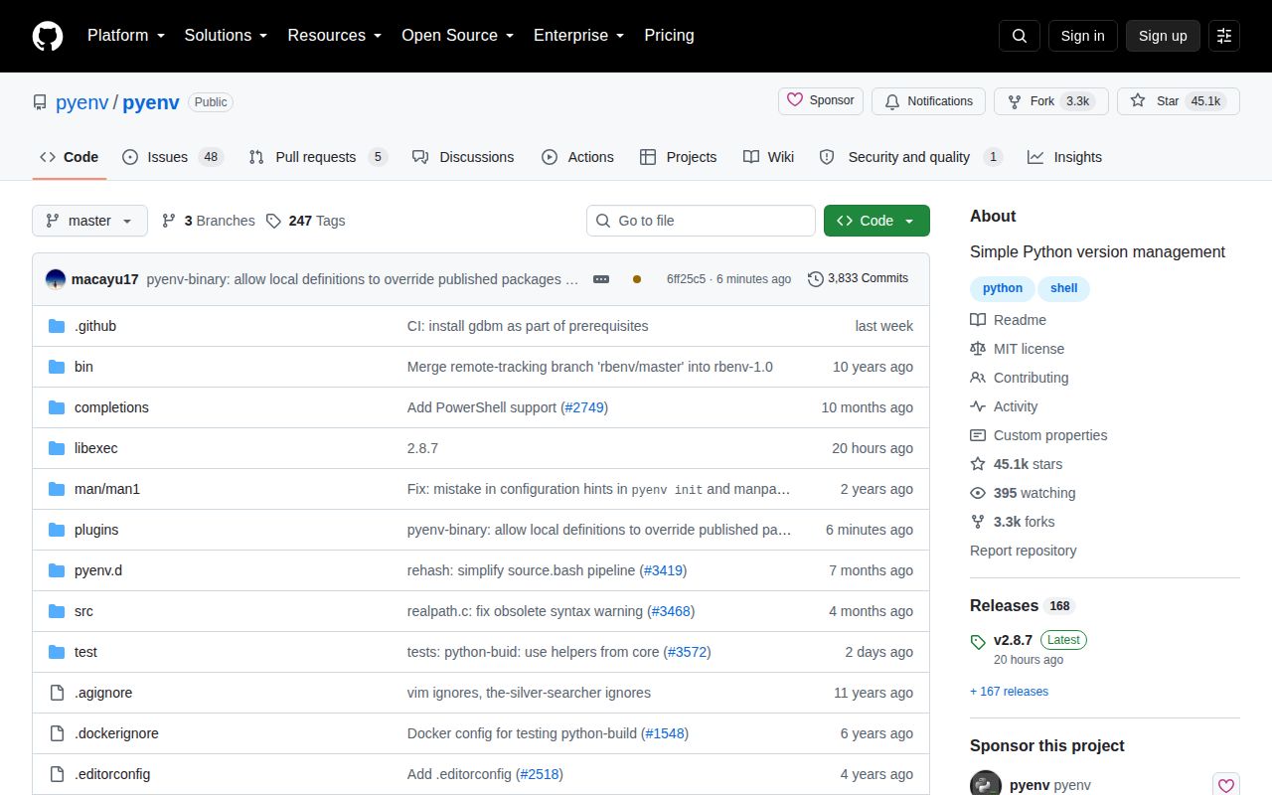Click the GitHub logo home icon
The image size is (1272, 795).
(48, 36)
